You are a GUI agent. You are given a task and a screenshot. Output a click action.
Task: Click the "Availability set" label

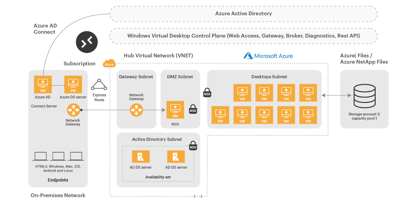tap(158, 177)
